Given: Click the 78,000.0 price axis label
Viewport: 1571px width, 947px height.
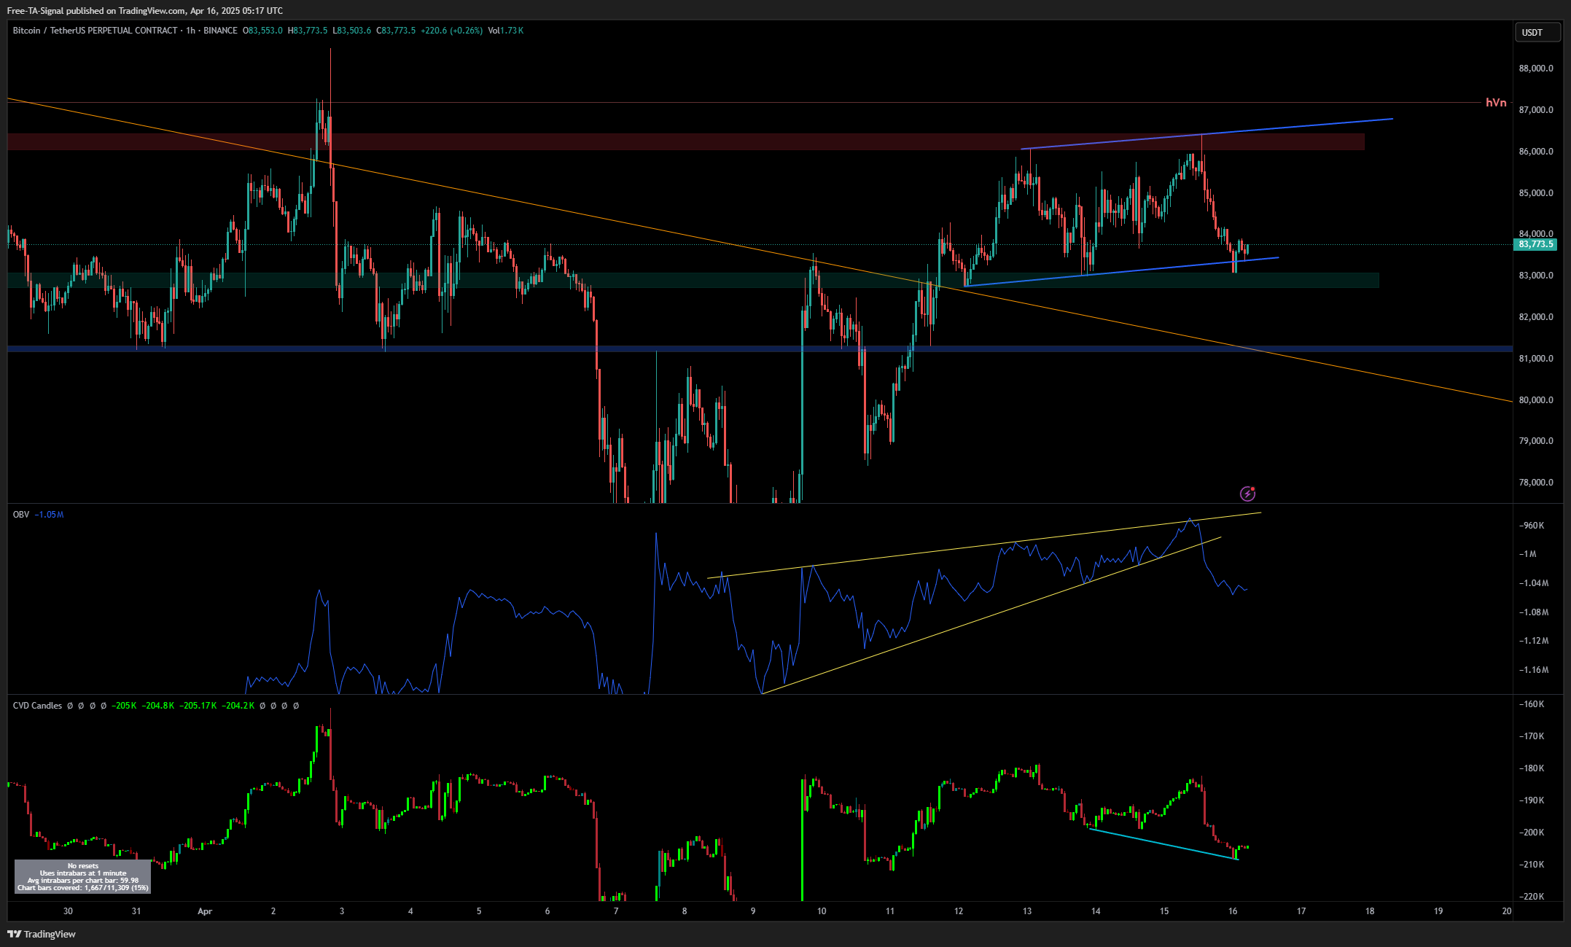Looking at the screenshot, I should point(1536,483).
